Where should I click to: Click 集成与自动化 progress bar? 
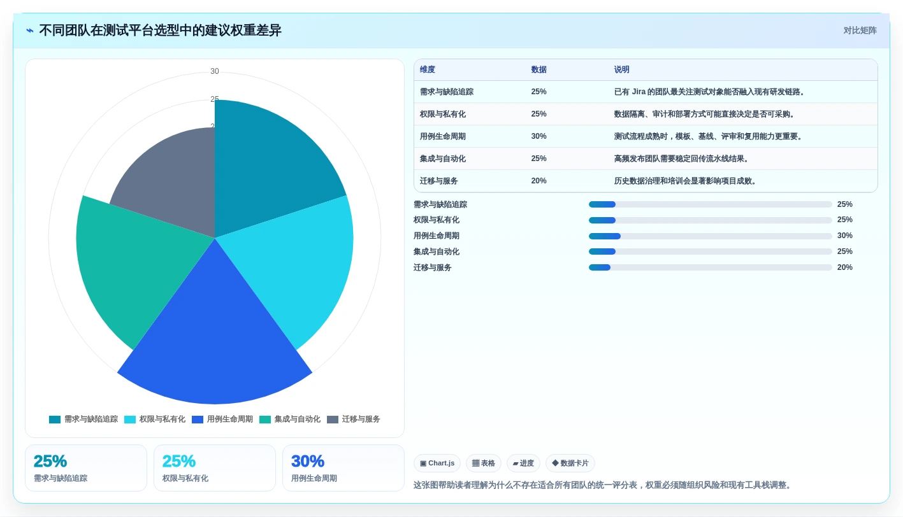[x=711, y=251]
